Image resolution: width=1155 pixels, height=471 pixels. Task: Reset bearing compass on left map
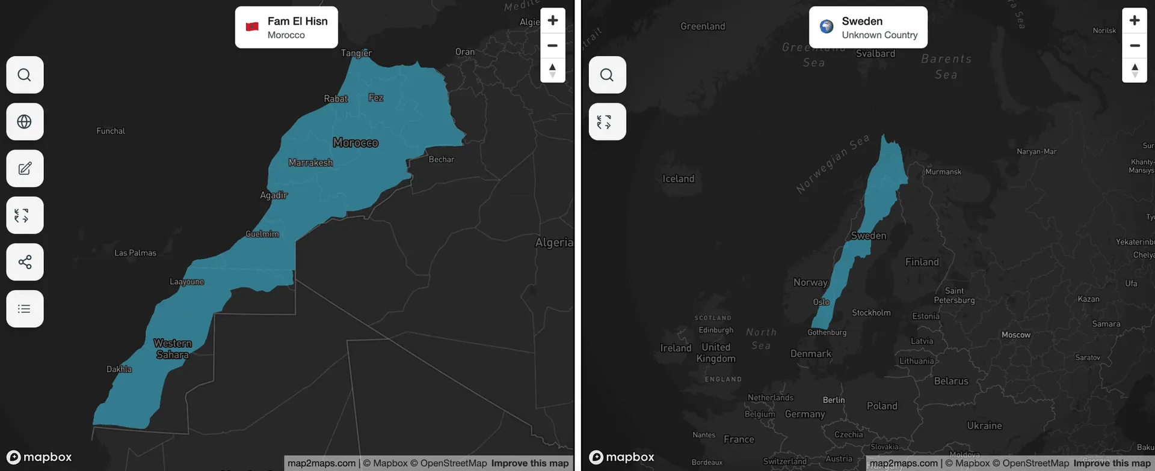tap(553, 70)
